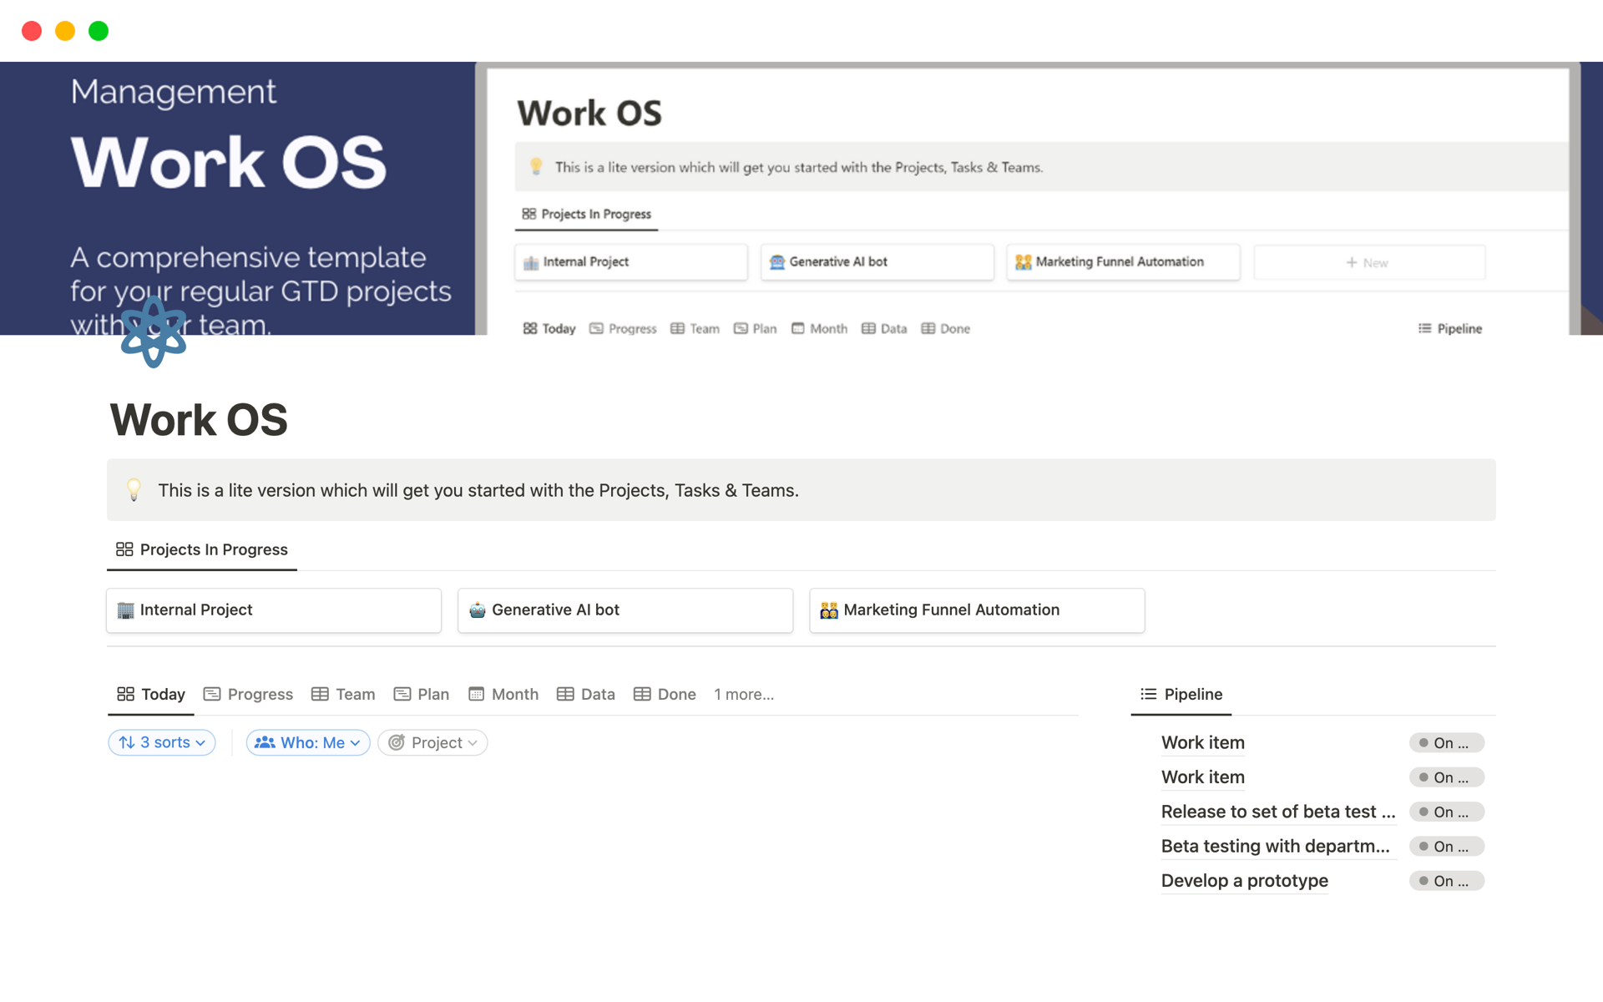Open the Who: Me filter dropdown
The height and width of the screenshot is (1002, 1603).
point(308,742)
